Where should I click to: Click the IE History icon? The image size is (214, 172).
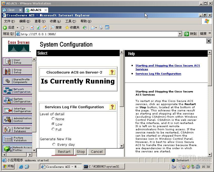(x=85, y=28)
